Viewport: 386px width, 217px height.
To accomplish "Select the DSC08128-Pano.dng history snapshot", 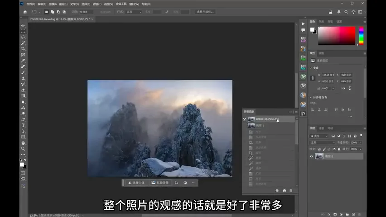I will [x=271, y=119].
